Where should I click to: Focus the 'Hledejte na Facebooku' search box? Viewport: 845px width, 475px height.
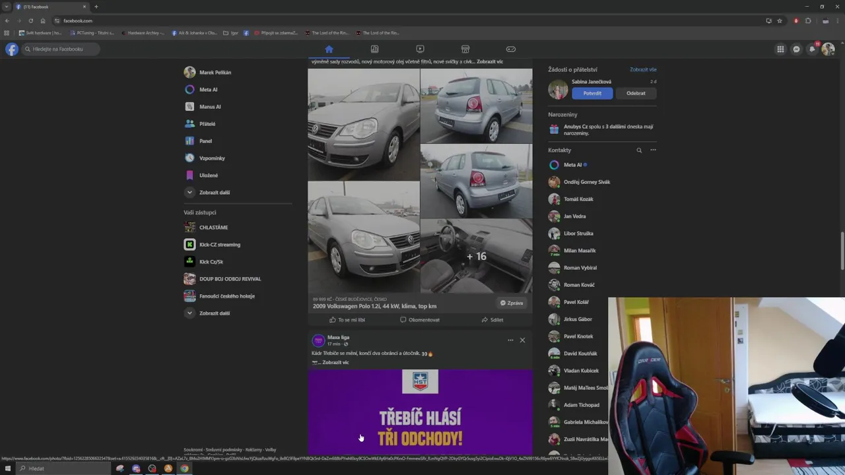coord(61,49)
